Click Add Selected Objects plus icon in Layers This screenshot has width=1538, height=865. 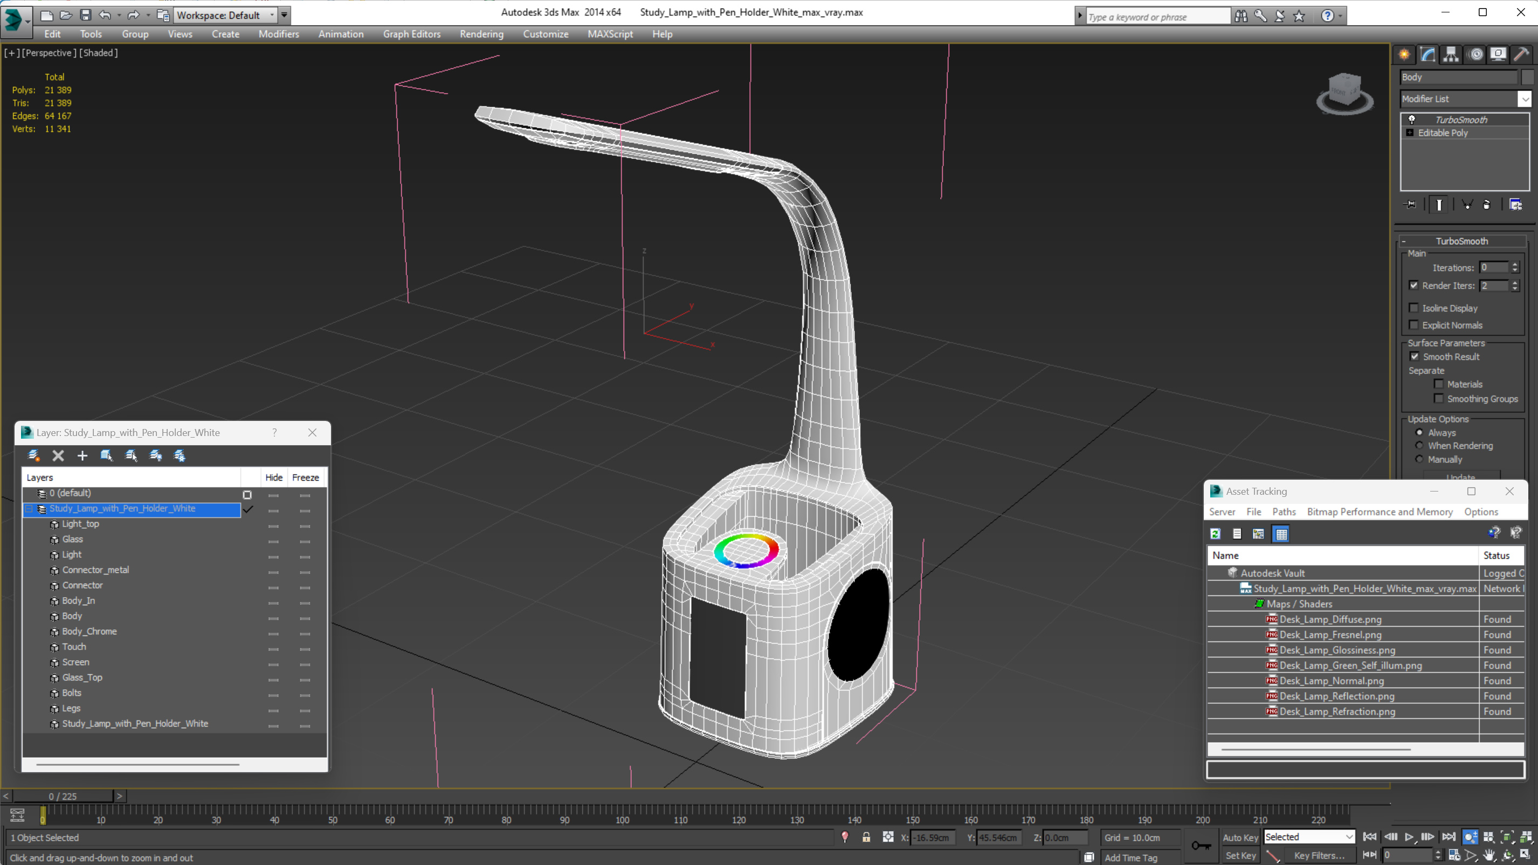point(82,455)
